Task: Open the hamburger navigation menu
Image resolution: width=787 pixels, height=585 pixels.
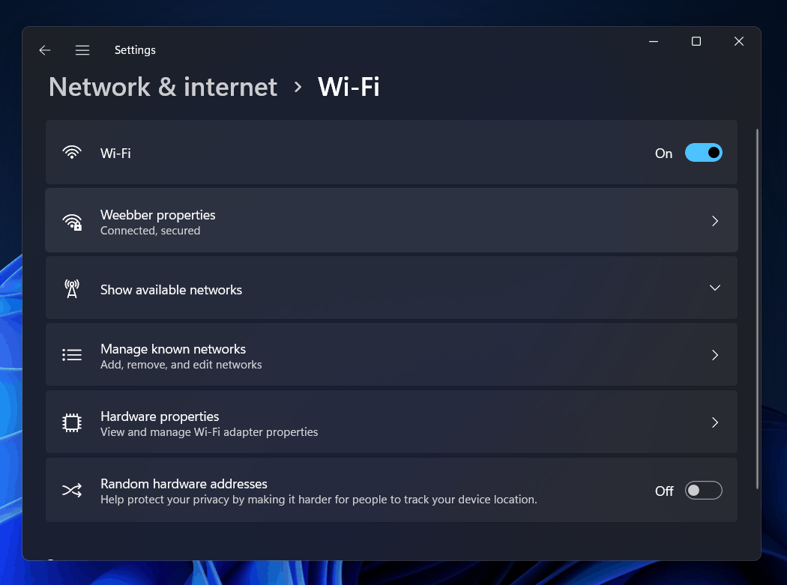Action: pyautogui.click(x=82, y=50)
